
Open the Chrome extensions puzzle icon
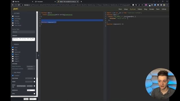click(158, 5)
